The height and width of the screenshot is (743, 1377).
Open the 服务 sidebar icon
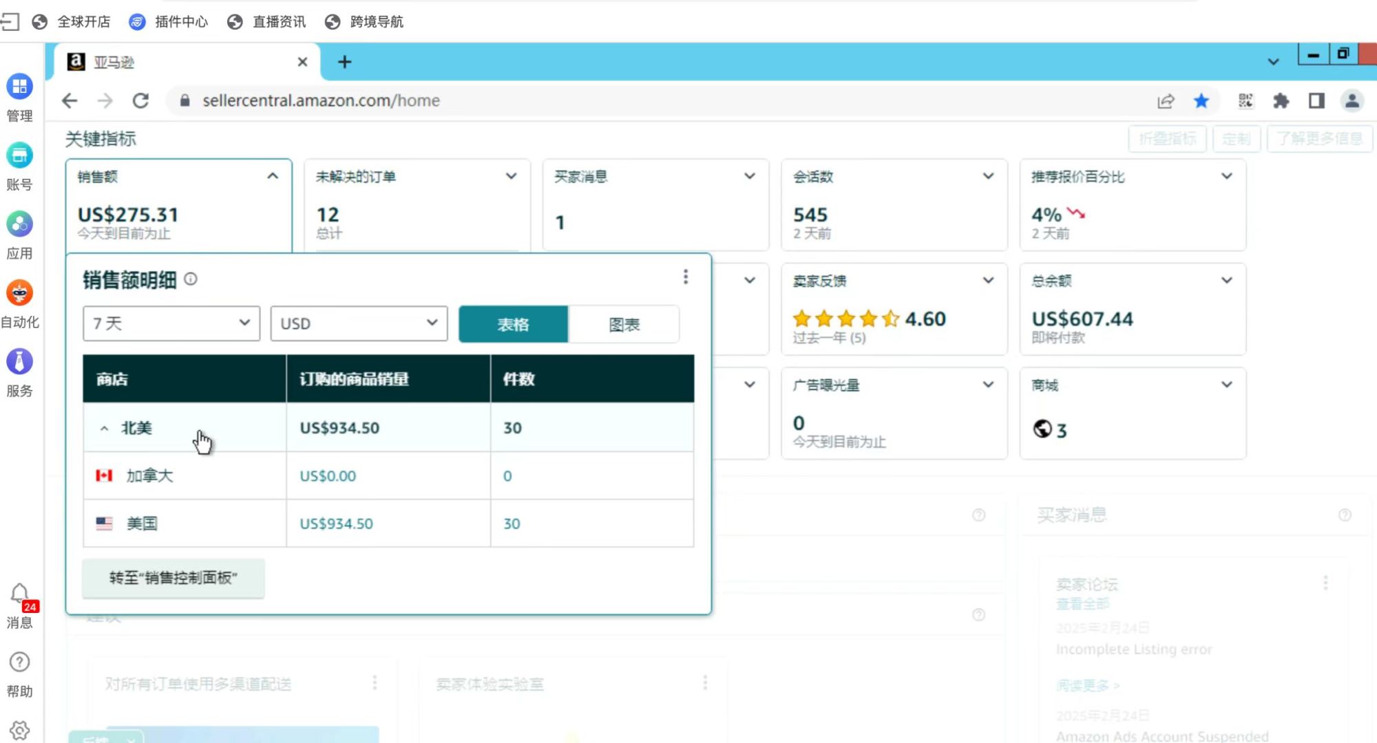(x=19, y=362)
